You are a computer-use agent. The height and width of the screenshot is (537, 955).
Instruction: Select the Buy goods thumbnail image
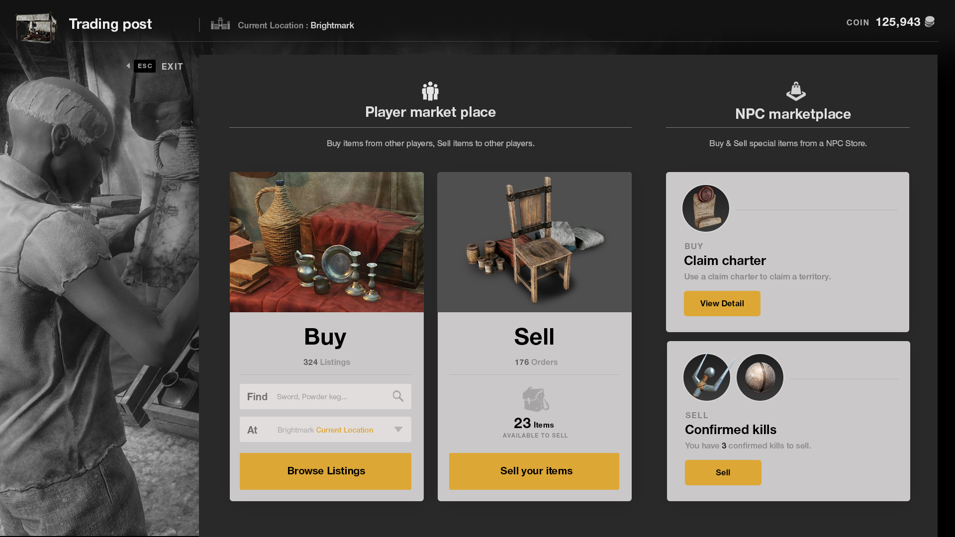[327, 242]
